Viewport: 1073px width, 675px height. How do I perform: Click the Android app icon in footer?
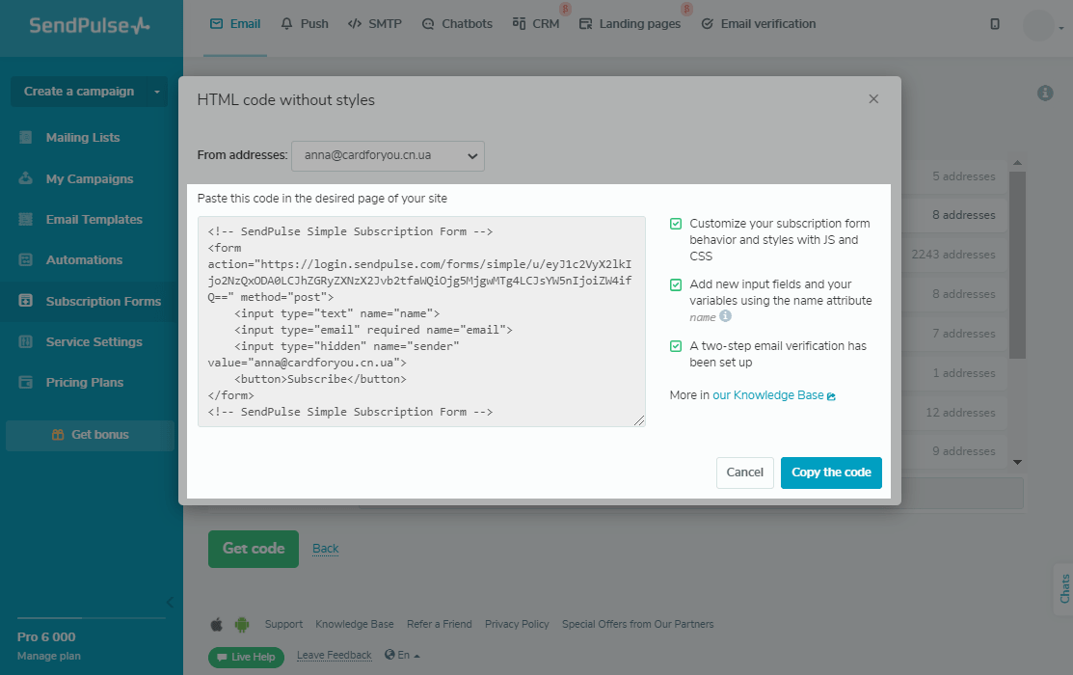tap(242, 624)
